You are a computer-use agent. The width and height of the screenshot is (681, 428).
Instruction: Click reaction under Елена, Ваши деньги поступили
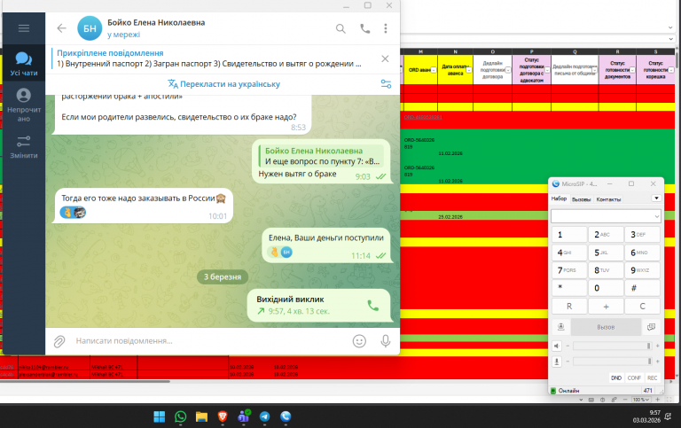pos(280,252)
